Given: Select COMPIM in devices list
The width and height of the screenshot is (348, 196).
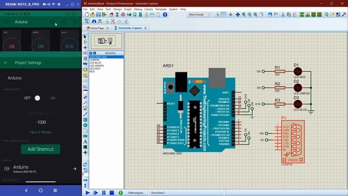Looking at the screenshot, I should click(107, 60).
